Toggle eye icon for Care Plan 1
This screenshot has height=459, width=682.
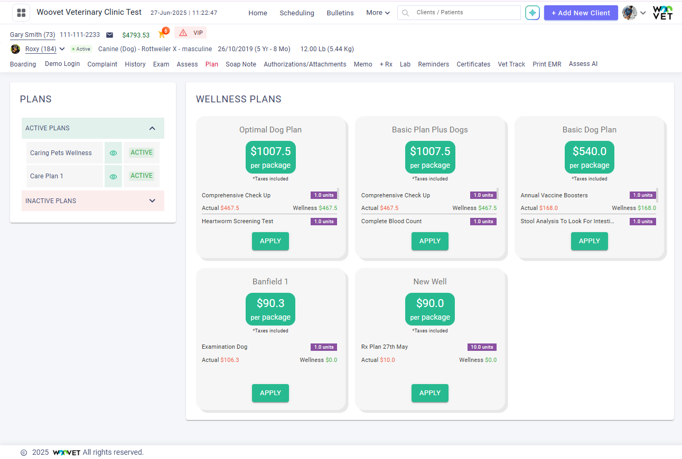click(113, 177)
